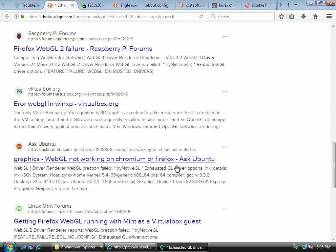Click scrollbar up arrow
The image size is (336, 252).
pyautogui.click(x=333, y=26)
